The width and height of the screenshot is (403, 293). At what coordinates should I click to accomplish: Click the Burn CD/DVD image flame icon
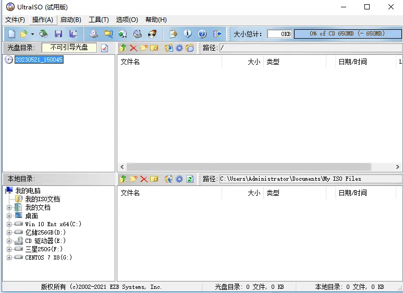point(152,34)
